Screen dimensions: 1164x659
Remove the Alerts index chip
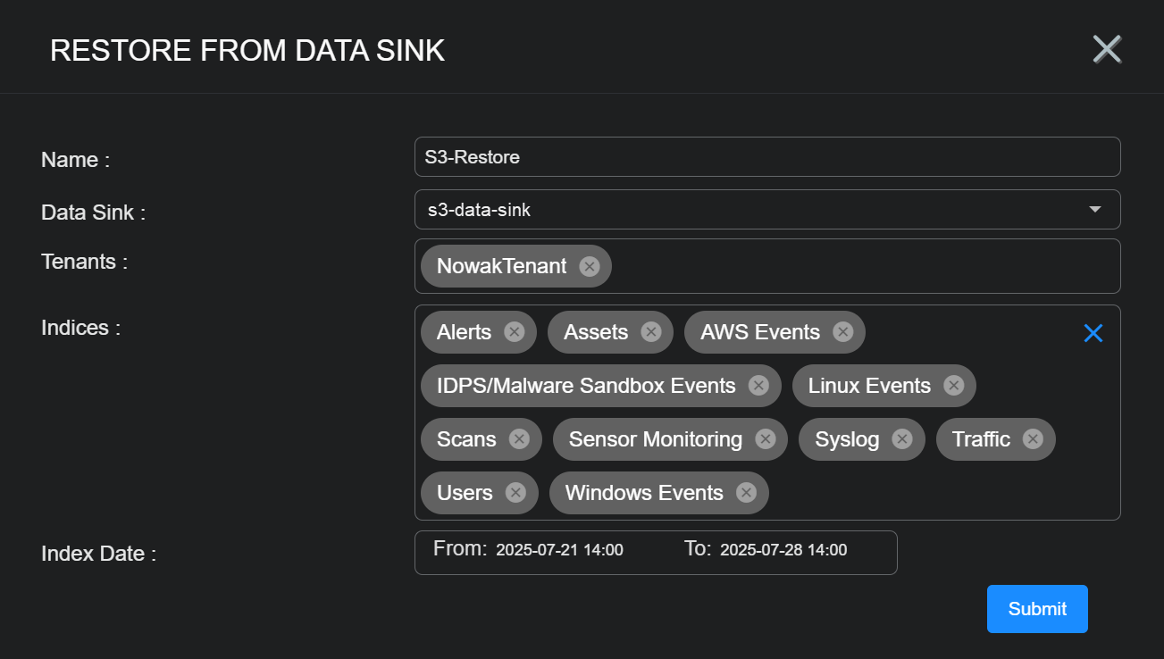[514, 332]
